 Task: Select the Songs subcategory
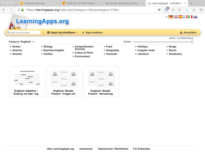pos(172,47)
